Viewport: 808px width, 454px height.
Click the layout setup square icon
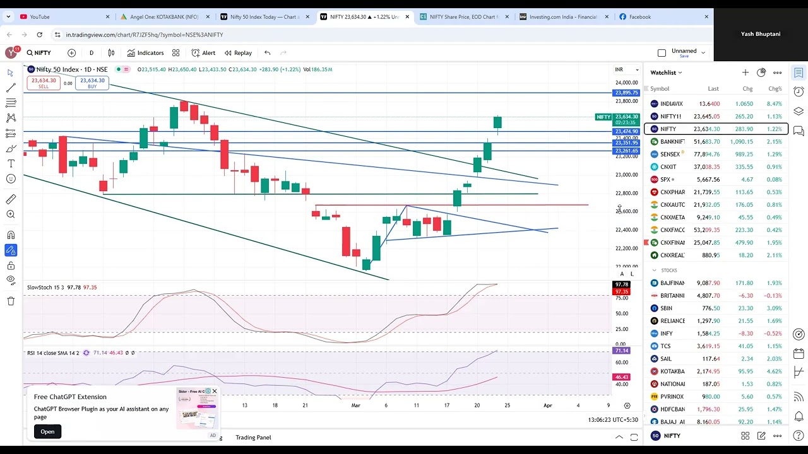click(x=662, y=53)
